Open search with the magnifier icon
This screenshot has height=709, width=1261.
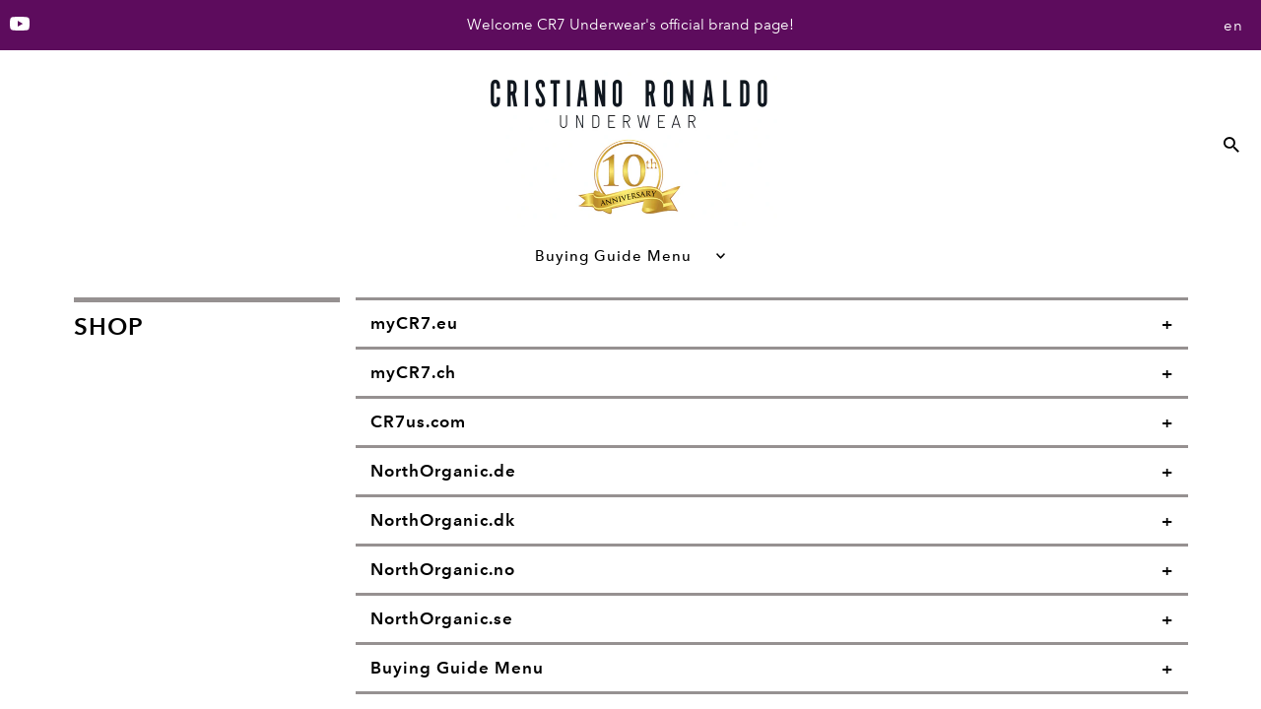click(x=1230, y=145)
